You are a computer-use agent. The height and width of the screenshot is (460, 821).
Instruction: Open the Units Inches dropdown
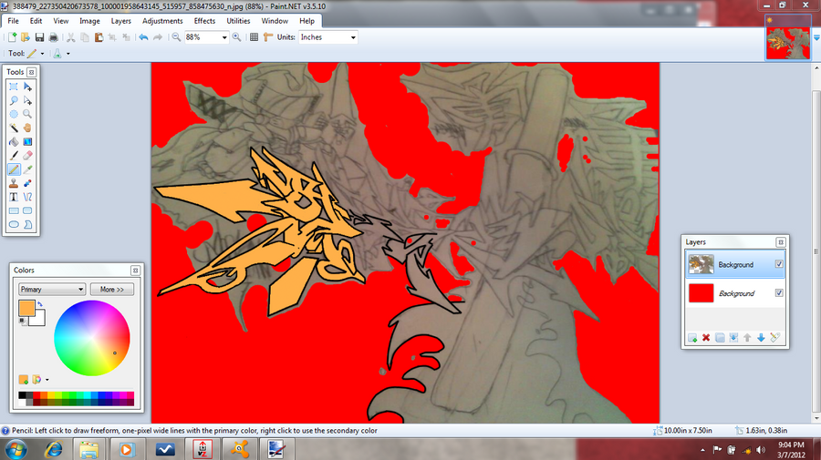click(353, 37)
